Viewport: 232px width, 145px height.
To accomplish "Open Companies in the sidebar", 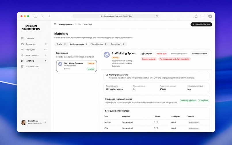I will [x=34, y=44].
